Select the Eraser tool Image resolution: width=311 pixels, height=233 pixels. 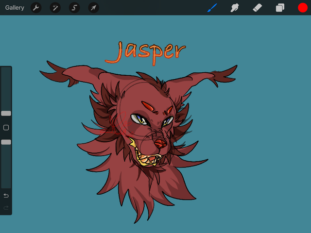(x=258, y=8)
